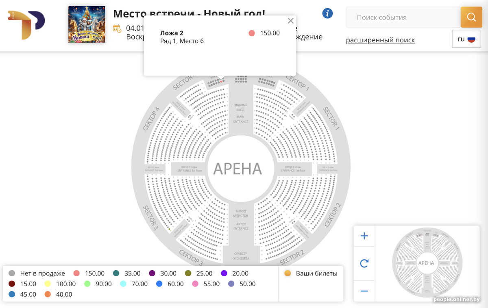Reset the seating map view
The image size is (488, 308).
pos(364,264)
